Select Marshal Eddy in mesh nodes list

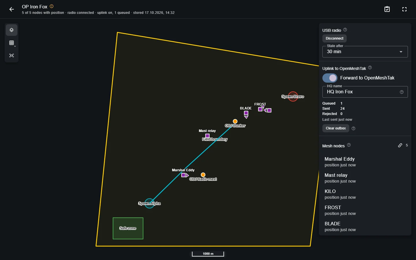pyautogui.click(x=365, y=162)
